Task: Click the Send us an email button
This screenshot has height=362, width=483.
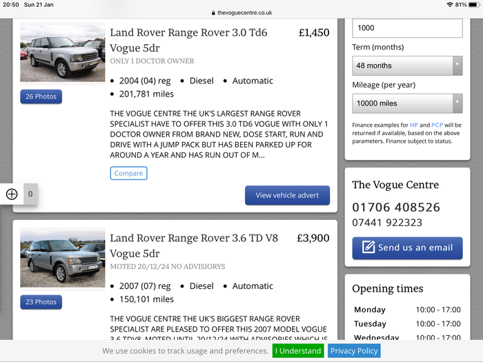Action: pyautogui.click(x=407, y=248)
